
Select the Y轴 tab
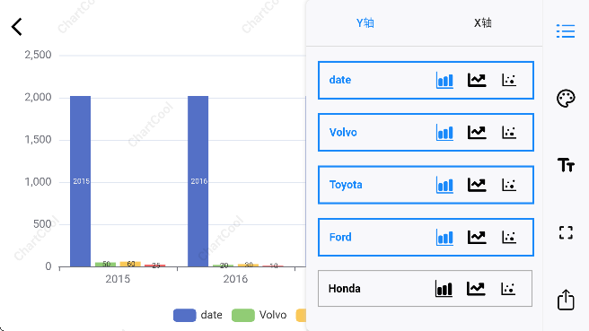[365, 23]
